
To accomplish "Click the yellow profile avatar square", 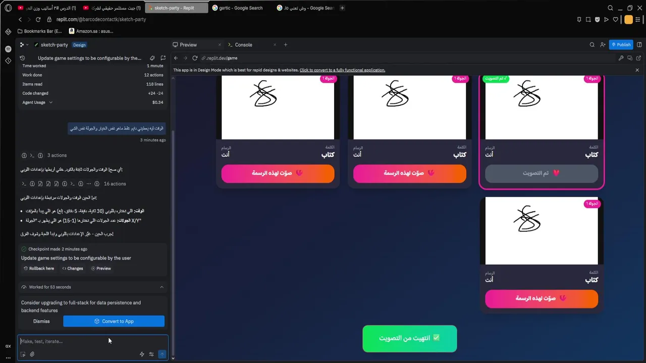I will pos(628,20).
